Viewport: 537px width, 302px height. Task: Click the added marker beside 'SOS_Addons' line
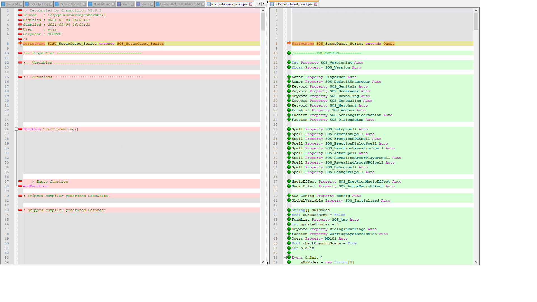coord(289,110)
